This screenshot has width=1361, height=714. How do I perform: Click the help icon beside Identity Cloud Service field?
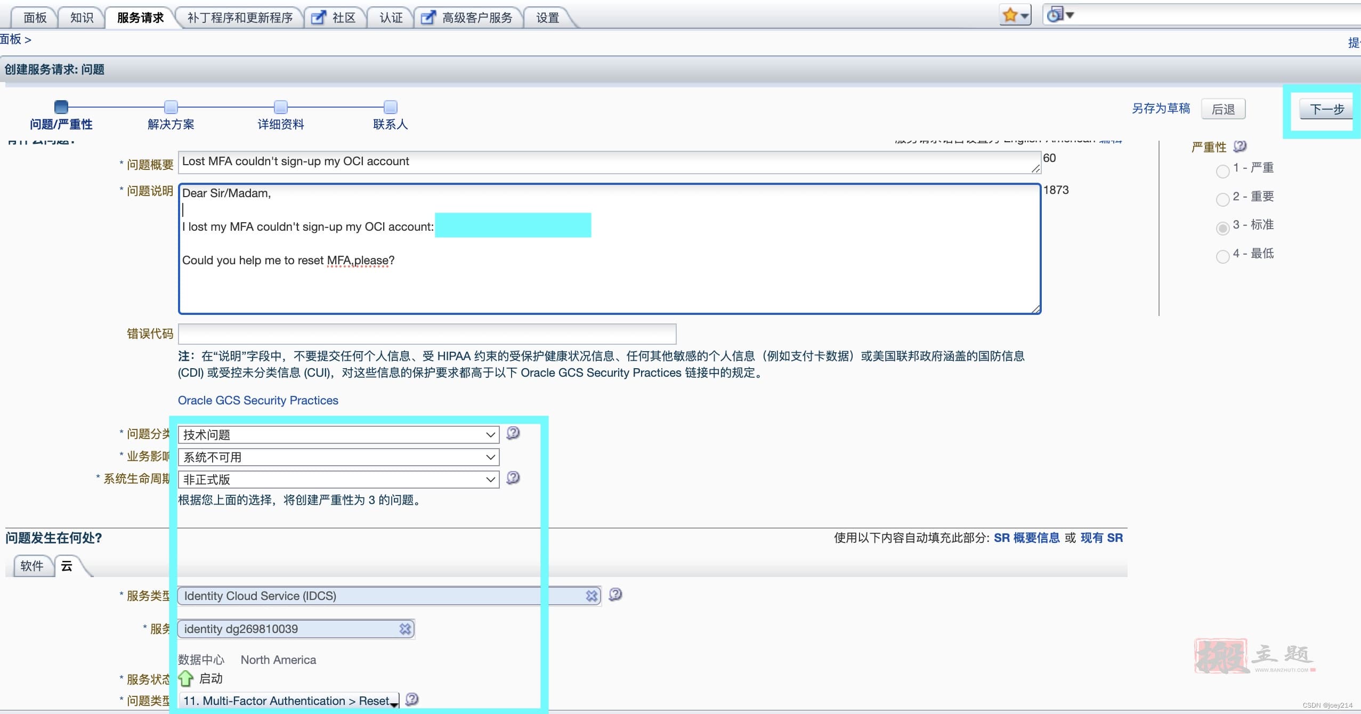(615, 594)
